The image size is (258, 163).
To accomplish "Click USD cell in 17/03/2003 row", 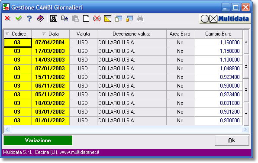I will 83,51.
